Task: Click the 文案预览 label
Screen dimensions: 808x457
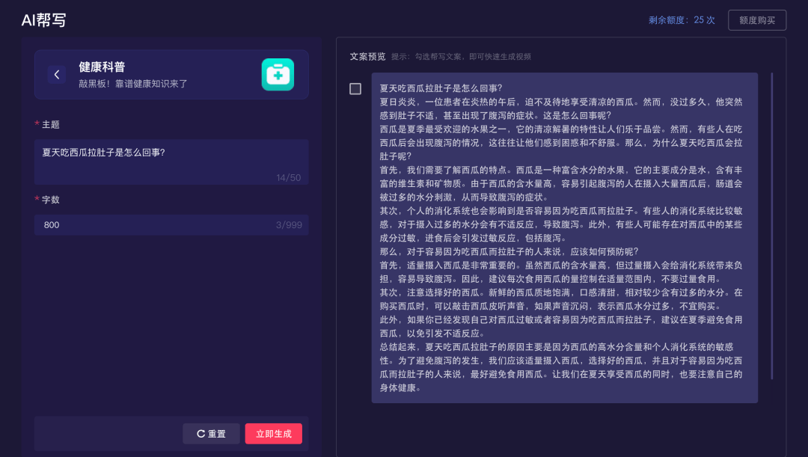Action: point(367,57)
